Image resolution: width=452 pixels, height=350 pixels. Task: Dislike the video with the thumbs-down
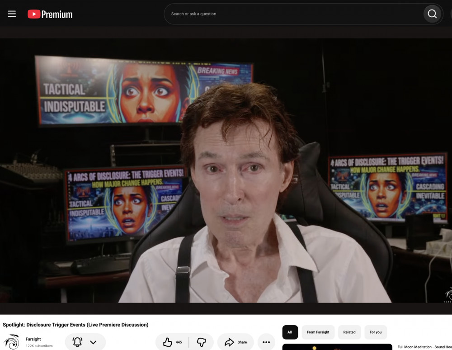201,342
